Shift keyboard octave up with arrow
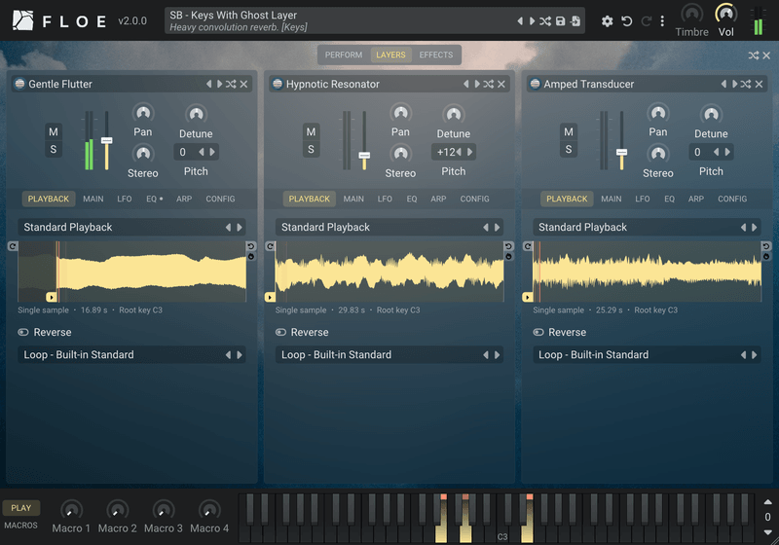 tap(767, 502)
